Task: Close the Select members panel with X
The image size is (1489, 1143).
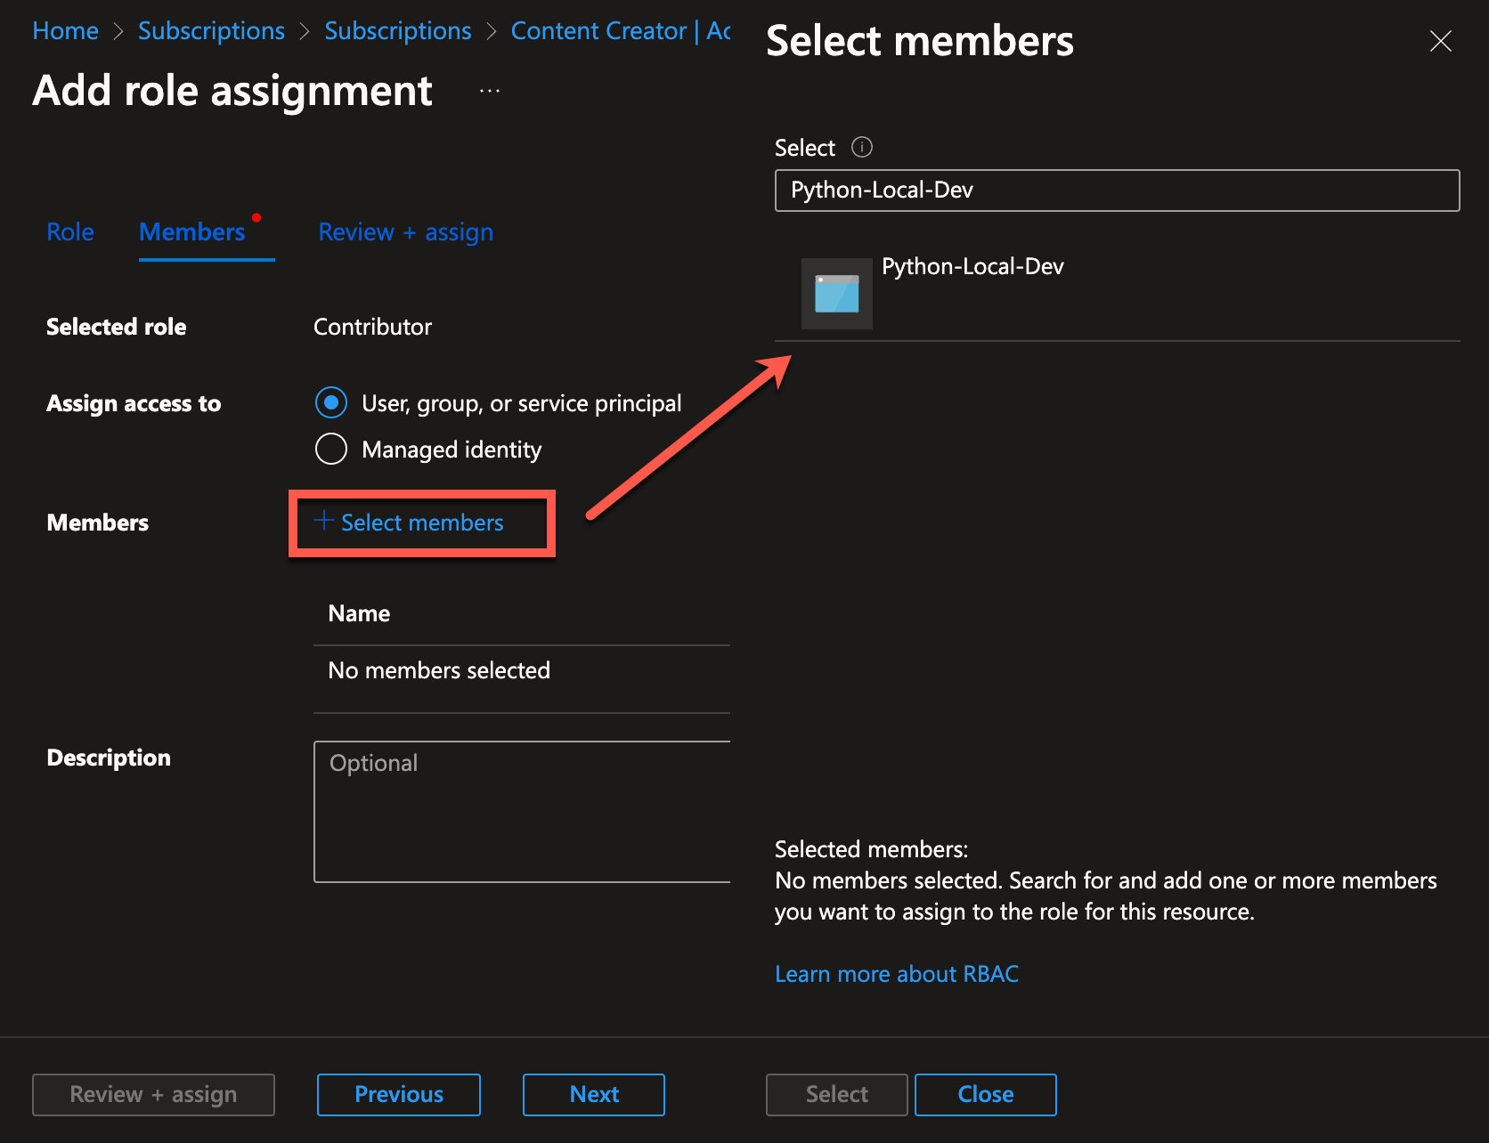Action: [1440, 41]
